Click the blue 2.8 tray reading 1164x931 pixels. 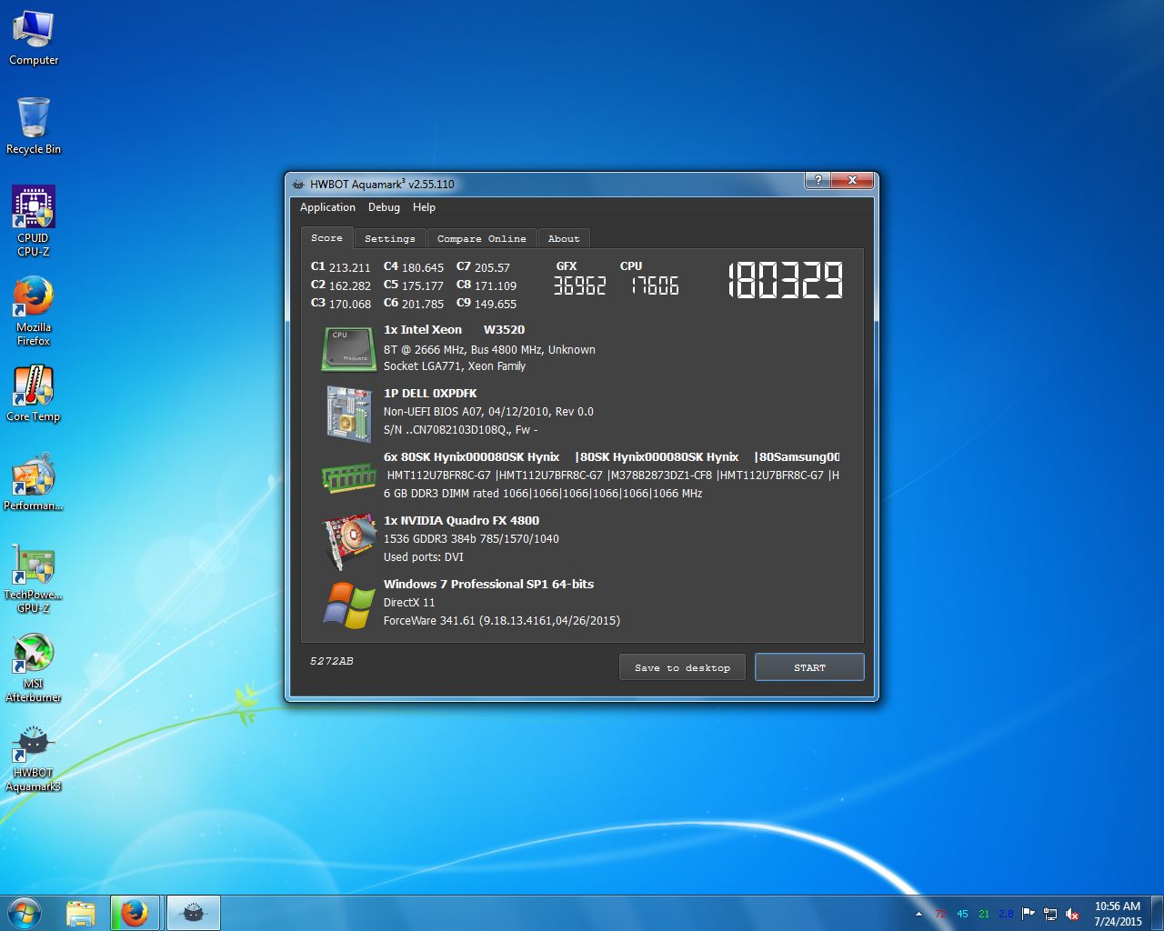[1006, 914]
